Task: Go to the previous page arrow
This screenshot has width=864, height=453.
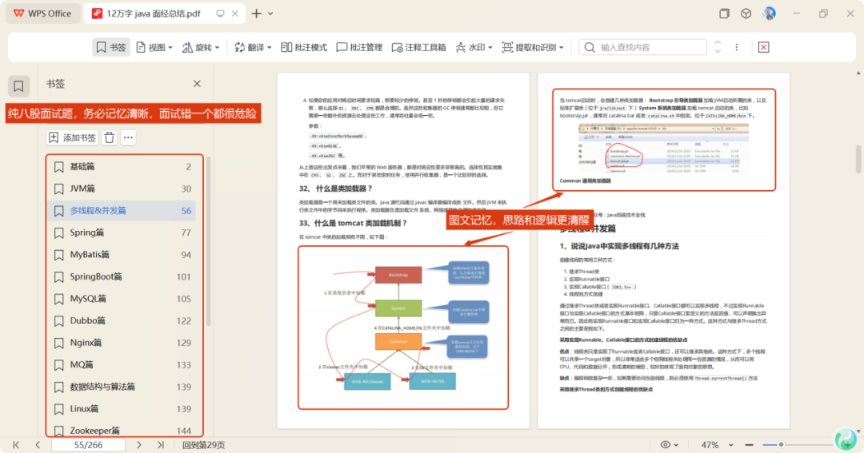Action: point(38,445)
